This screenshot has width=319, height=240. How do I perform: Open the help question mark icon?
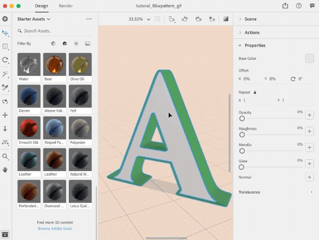pos(298,6)
